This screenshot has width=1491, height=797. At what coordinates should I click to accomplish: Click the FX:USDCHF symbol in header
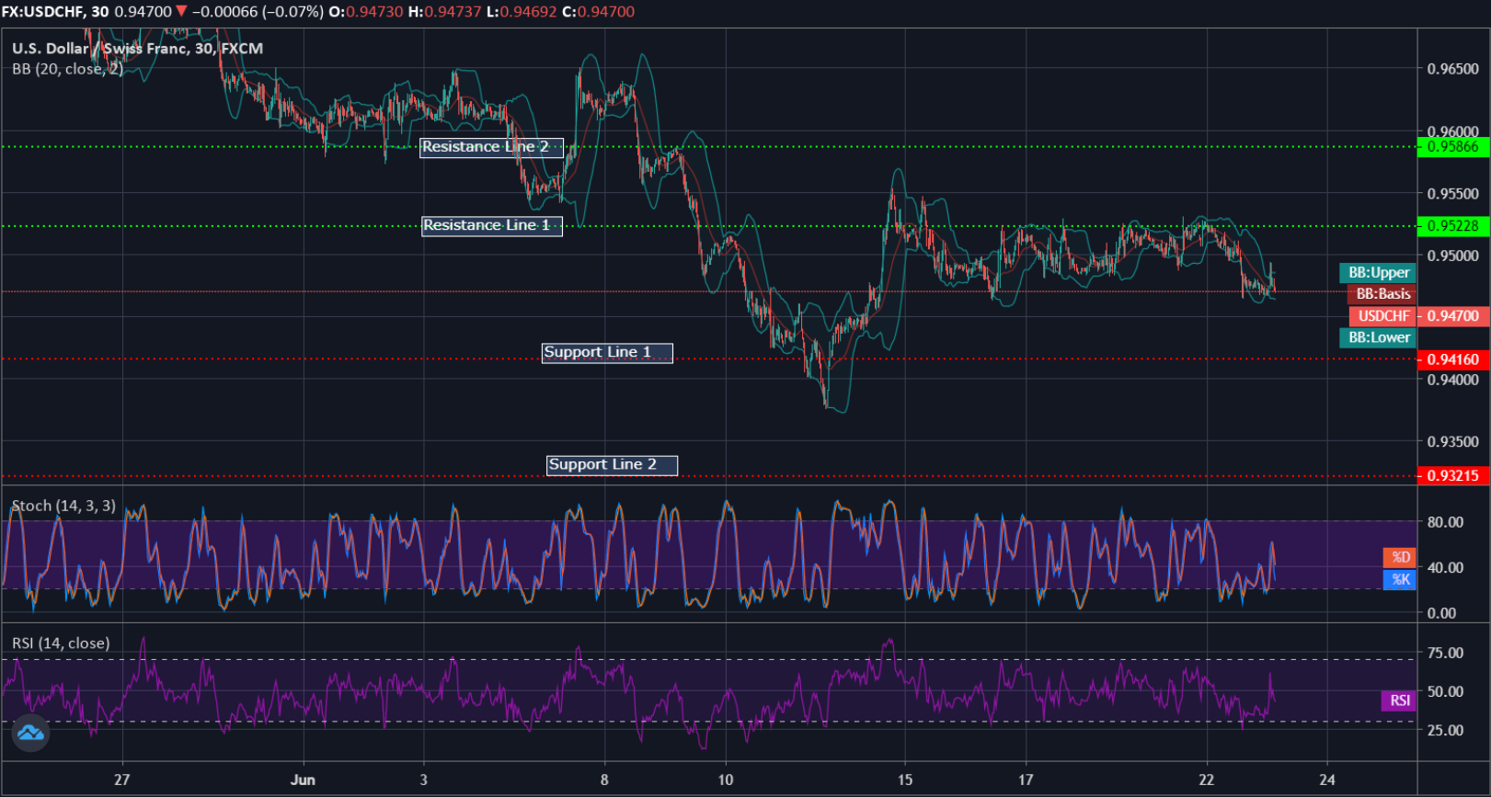click(x=43, y=12)
